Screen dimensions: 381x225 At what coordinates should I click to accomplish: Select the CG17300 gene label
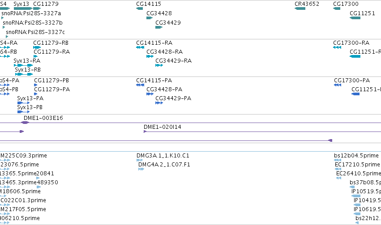(x=346, y=4)
